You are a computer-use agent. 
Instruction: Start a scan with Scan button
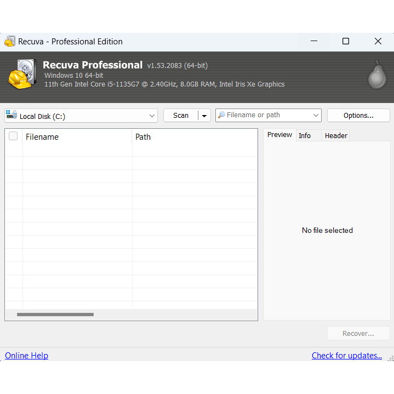click(x=180, y=116)
